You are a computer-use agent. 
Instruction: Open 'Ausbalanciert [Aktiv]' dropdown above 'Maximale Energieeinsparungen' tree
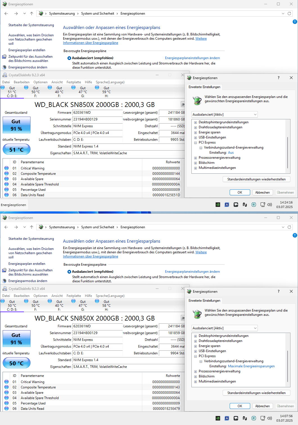(225, 328)
